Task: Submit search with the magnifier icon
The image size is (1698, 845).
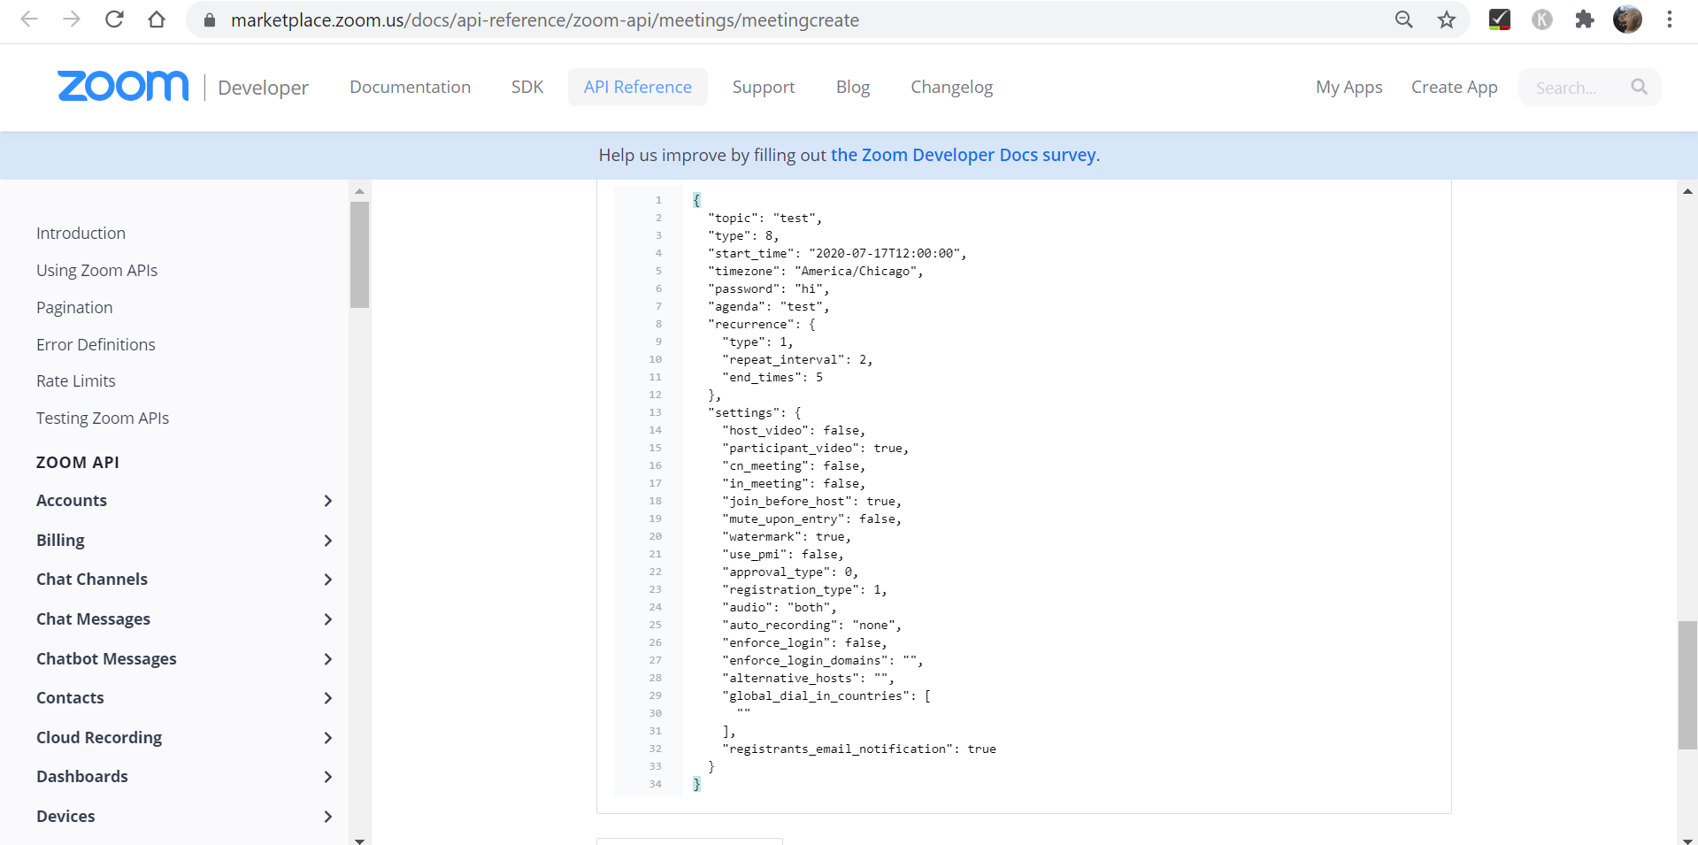Action: tap(1639, 87)
